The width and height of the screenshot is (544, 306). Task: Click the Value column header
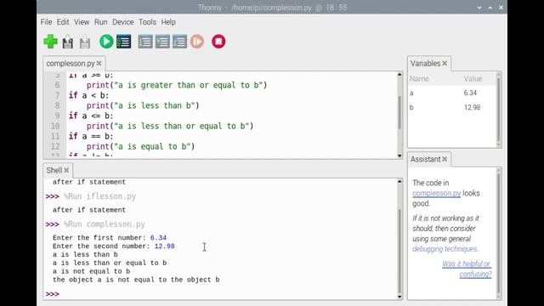tap(473, 79)
